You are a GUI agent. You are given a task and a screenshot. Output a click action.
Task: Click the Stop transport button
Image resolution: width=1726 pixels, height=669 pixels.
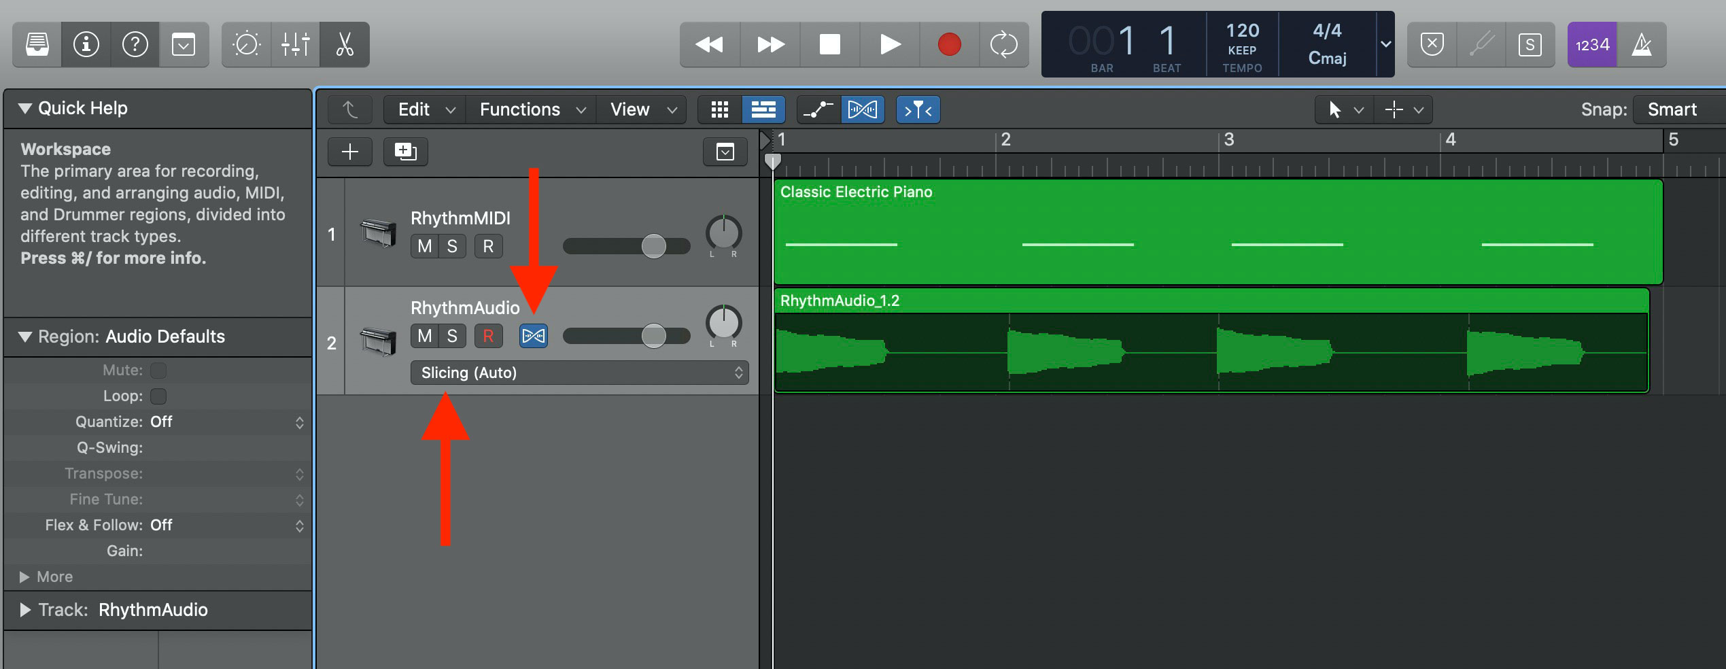tap(829, 45)
